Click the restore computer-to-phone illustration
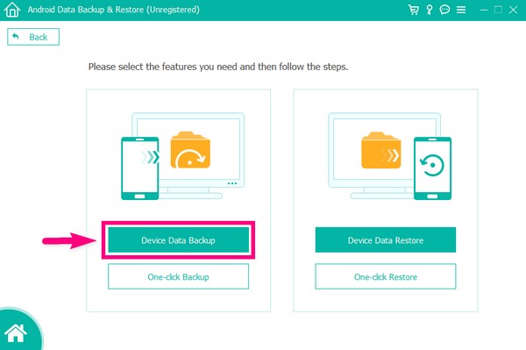The height and width of the screenshot is (350, 526). point(390,156)
